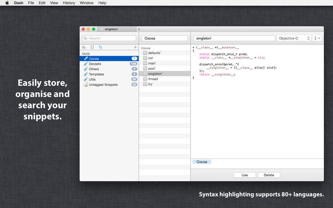
Task: Open the docsets library view icon
Action: click(84, 47)
